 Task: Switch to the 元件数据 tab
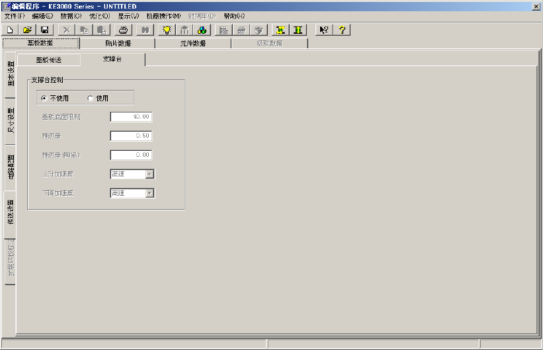193,43
